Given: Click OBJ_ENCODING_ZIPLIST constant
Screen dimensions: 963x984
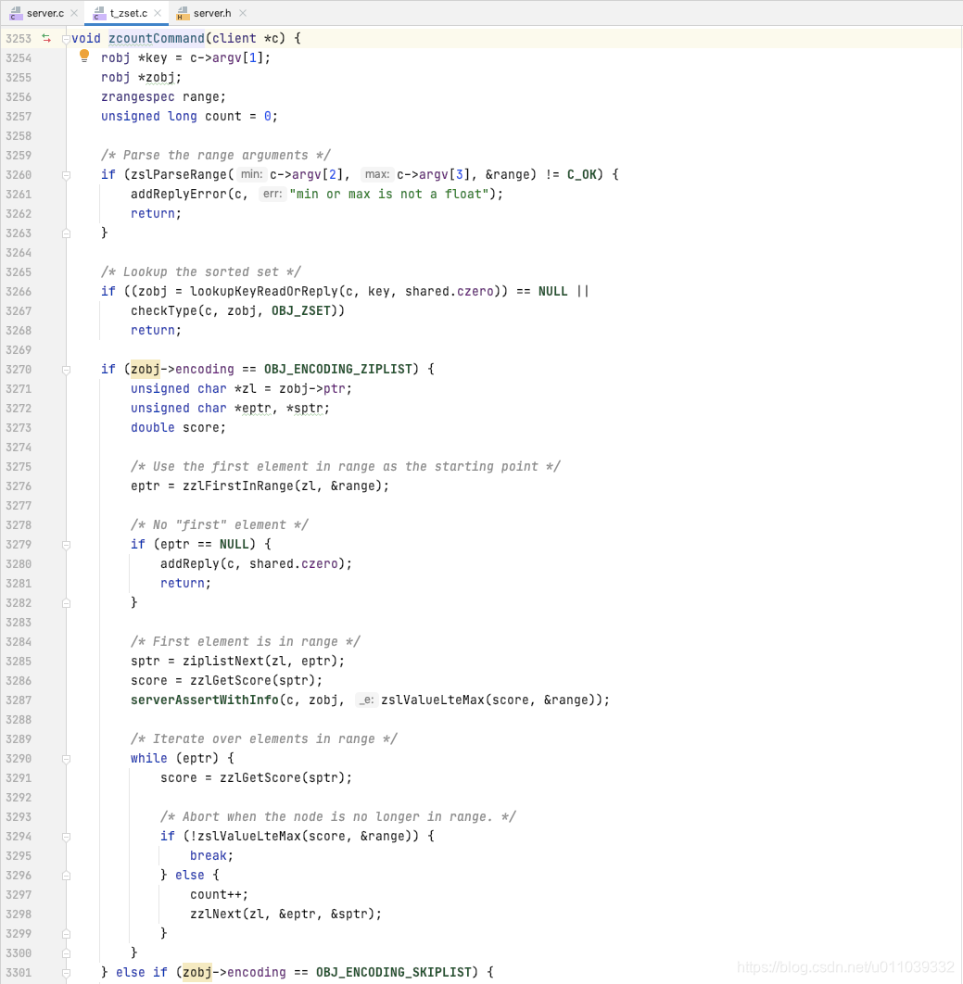Looking at the screenshot, I should (337, 369).
